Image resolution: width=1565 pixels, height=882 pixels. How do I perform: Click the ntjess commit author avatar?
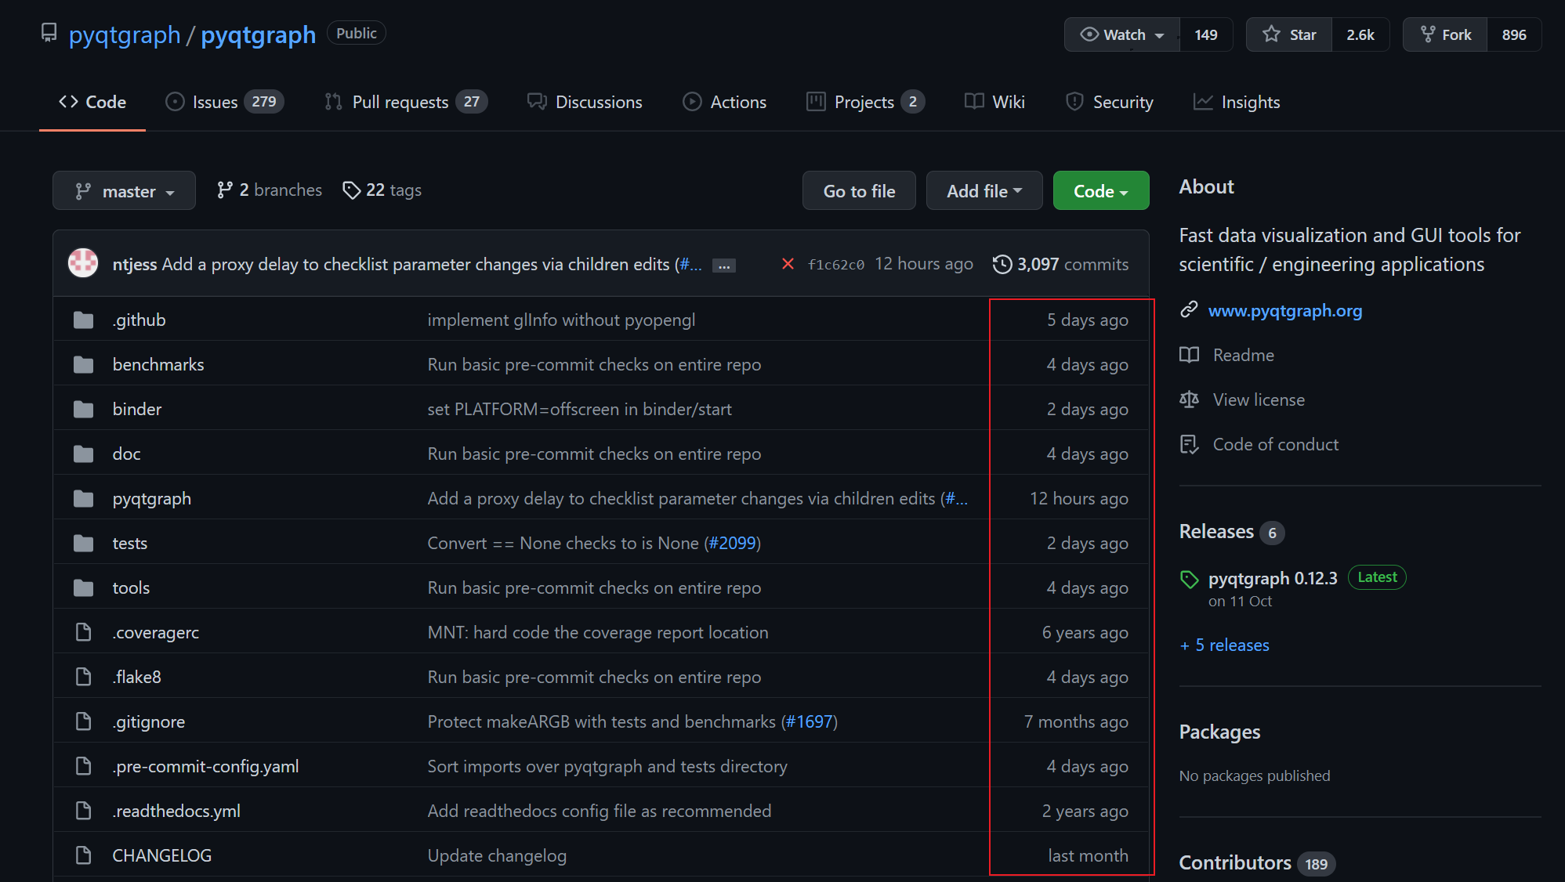point(83,264)
